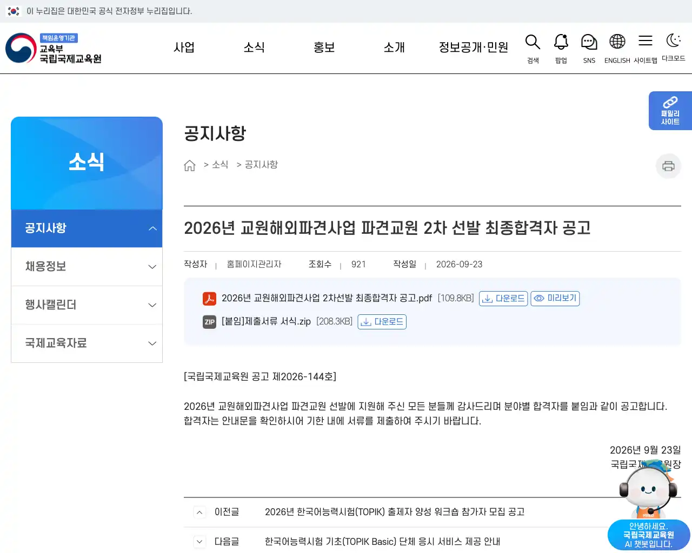Click the ZIP file icon
Viewport: 692px width, 553px height.
pos(209,322)
